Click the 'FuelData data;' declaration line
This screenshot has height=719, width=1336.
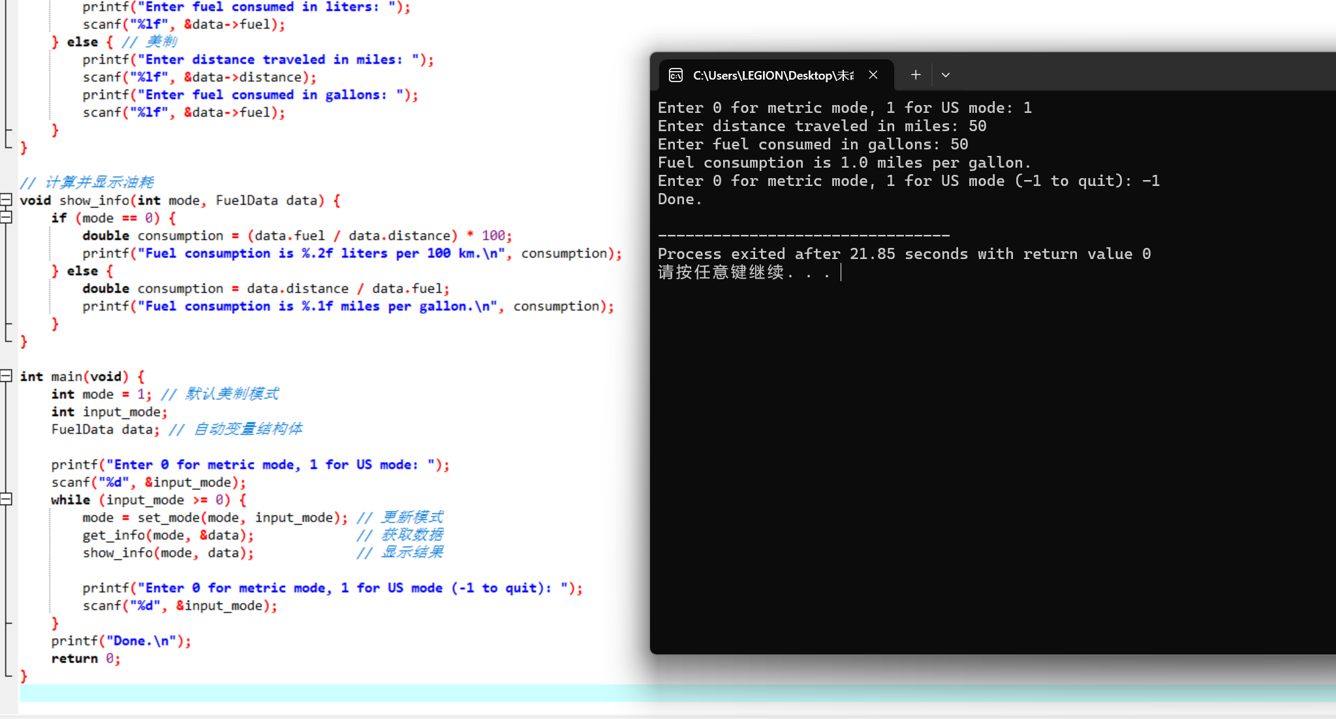(104, 429)
